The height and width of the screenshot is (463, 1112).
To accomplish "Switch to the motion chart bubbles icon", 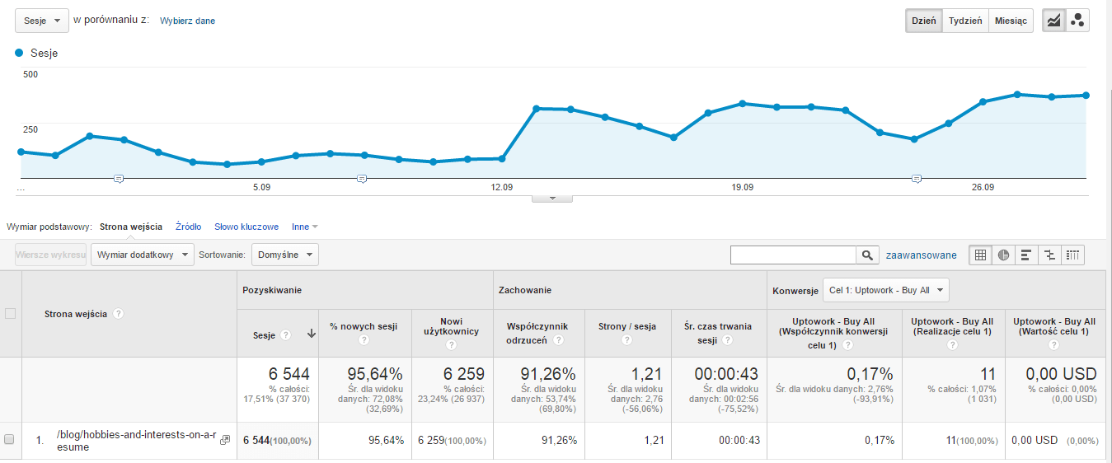I will tap(1077, 21).
